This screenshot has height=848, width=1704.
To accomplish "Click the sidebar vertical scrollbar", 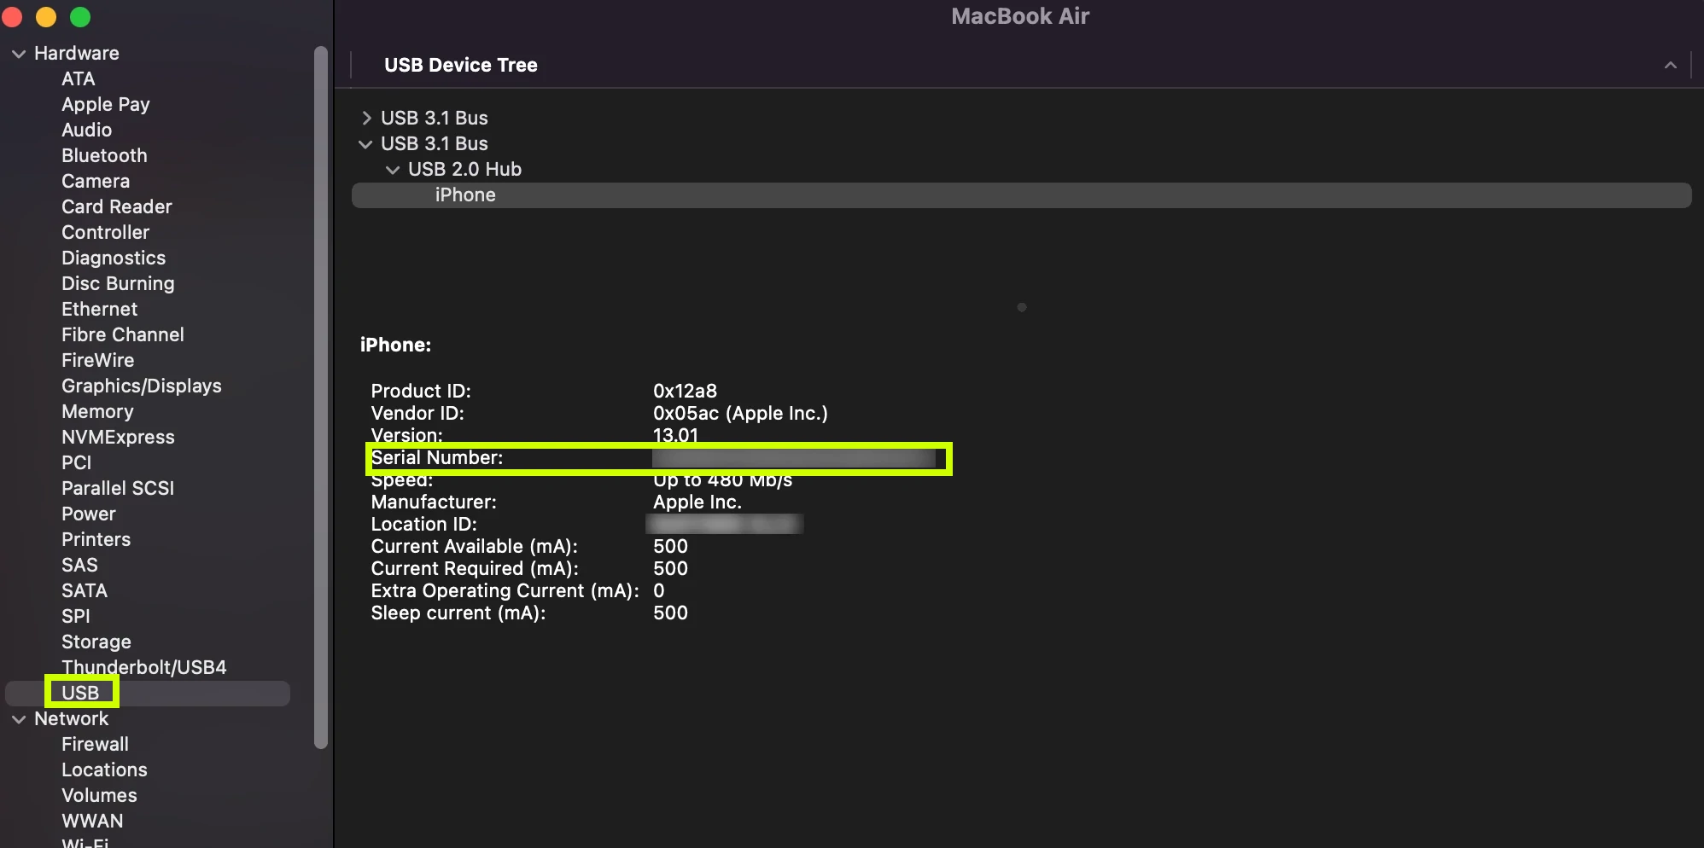I will (x=321, y=397).
